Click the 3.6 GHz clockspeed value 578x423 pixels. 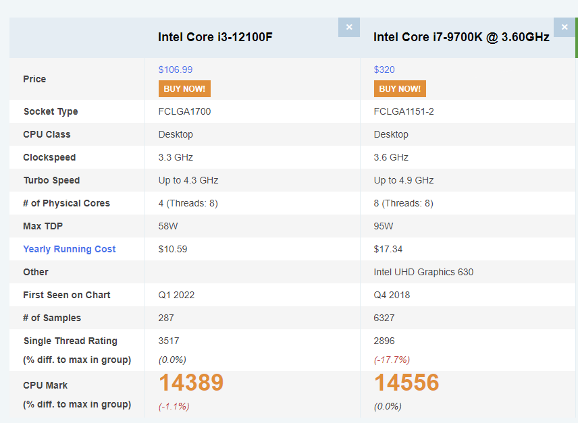point(391,158)
